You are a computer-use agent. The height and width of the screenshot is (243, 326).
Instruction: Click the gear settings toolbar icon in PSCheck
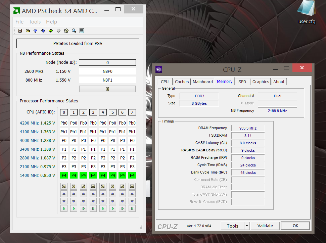click(66, 31)
